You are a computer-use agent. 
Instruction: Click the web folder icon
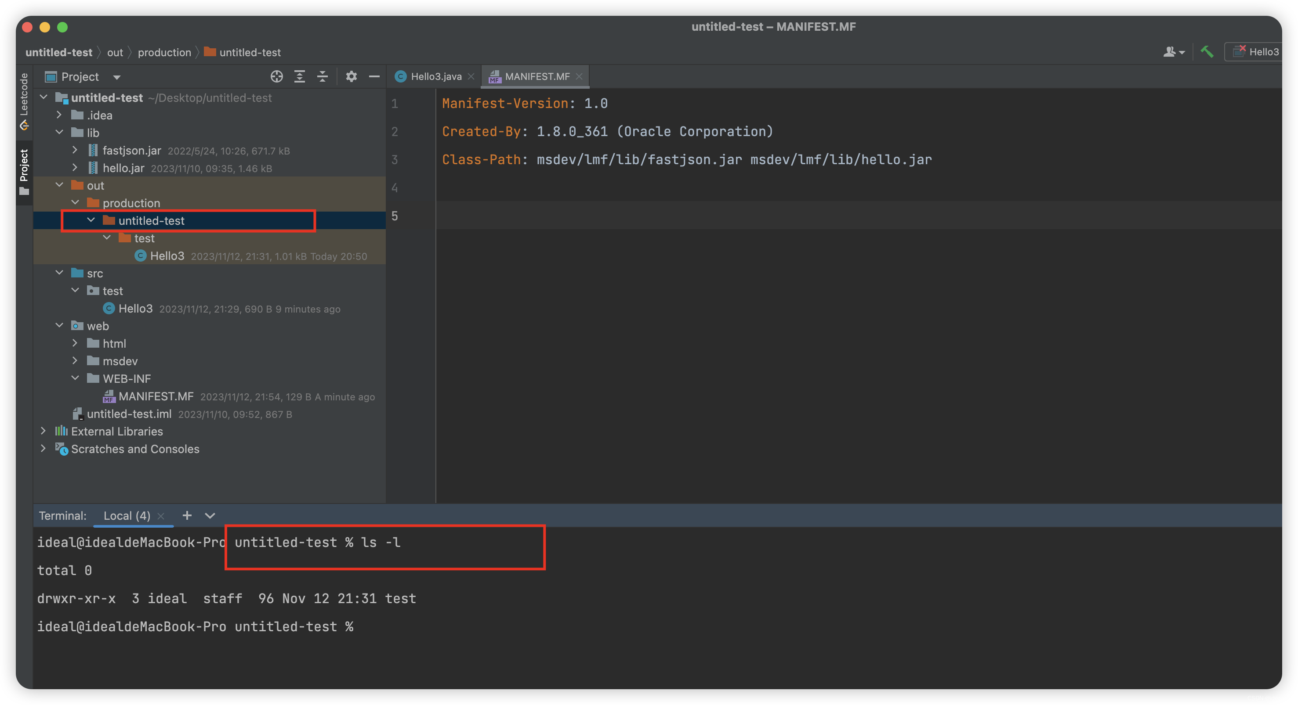coord(78,326)
